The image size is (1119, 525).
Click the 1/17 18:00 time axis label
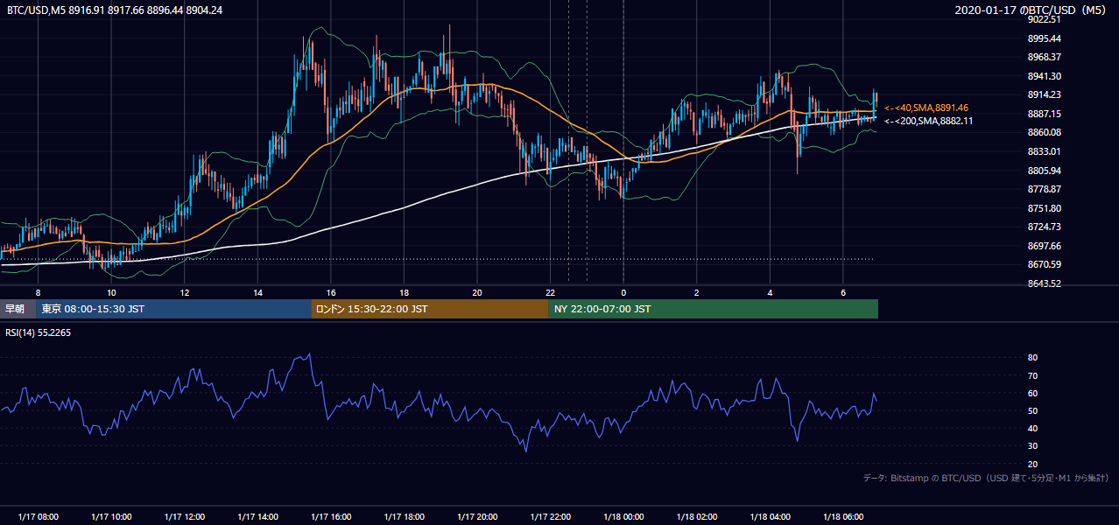(404, 517)
